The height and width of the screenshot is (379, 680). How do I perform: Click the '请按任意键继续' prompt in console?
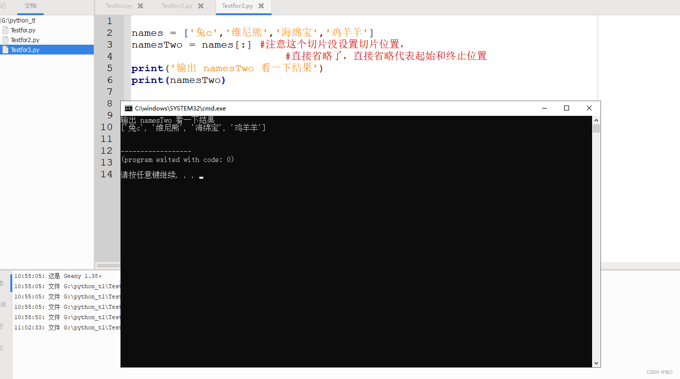tap(158, 175)
